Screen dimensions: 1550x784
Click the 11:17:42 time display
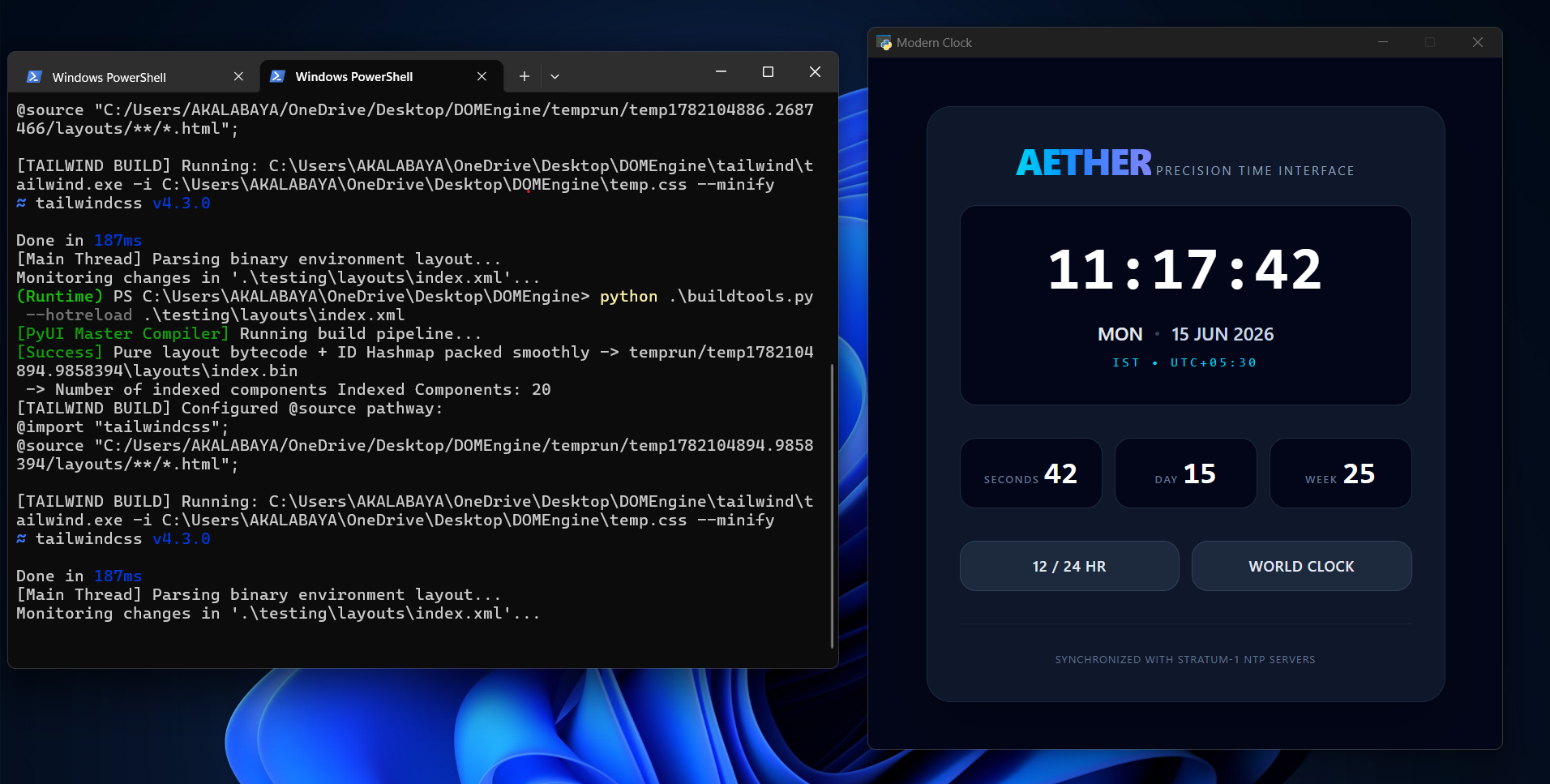point(1185,270)
